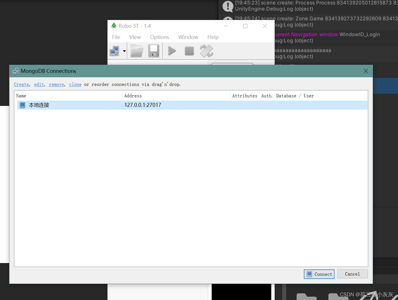The image size is (398, 300).
Task: Open the Options menu in Robo 3T
Action: click(x=160, y=37)
